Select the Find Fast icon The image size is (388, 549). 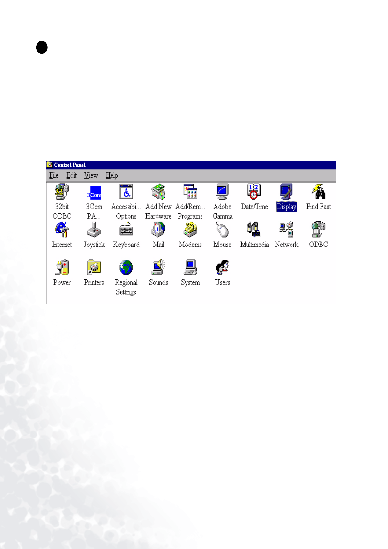318,192
